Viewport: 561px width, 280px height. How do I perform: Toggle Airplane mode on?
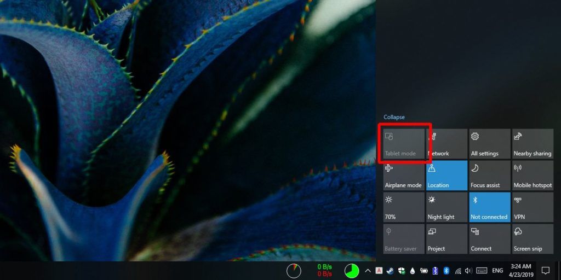404,176
